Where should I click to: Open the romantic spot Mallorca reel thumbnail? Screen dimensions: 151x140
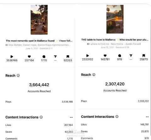pyautogui.click(x=39, y=20)
